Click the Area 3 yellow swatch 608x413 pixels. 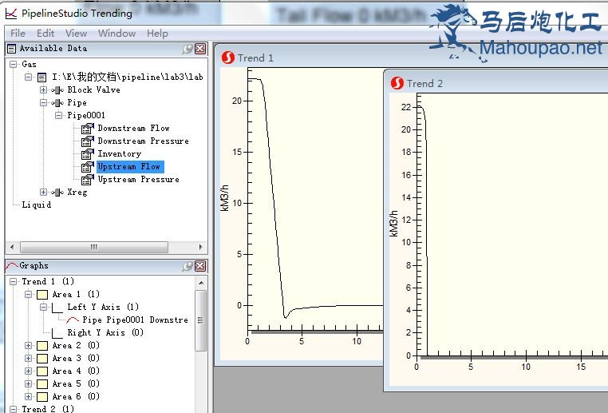pyautogui.click(x=42, y=358)
